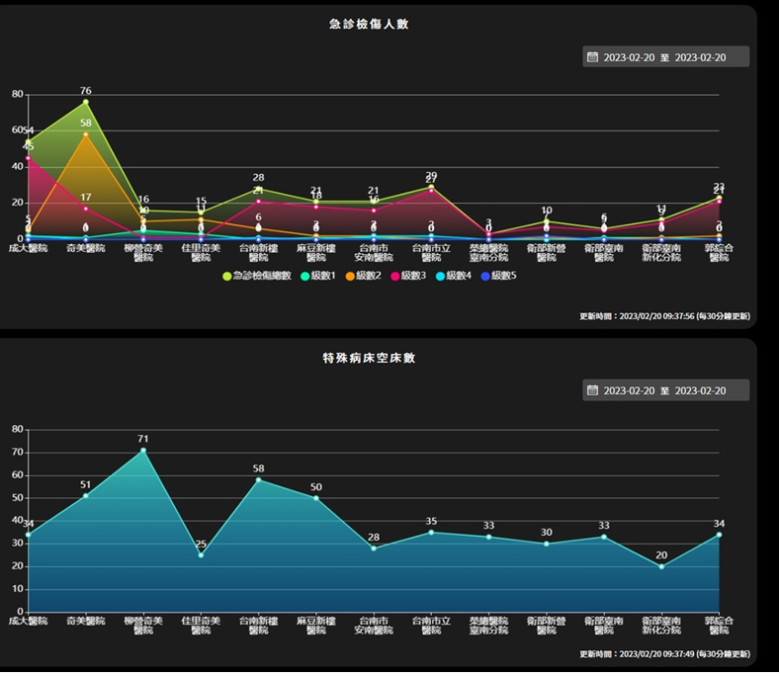The width and height of the screenshot is (780, 676).
Task: Select the 33 bed point at 榮總醫院臺南分院
Action: coord(488,537)
